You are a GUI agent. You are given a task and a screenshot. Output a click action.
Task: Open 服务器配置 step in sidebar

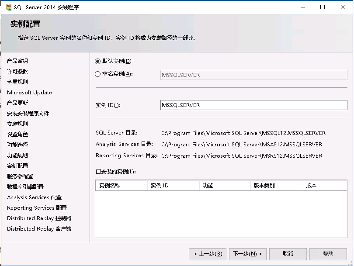(20, 176)
